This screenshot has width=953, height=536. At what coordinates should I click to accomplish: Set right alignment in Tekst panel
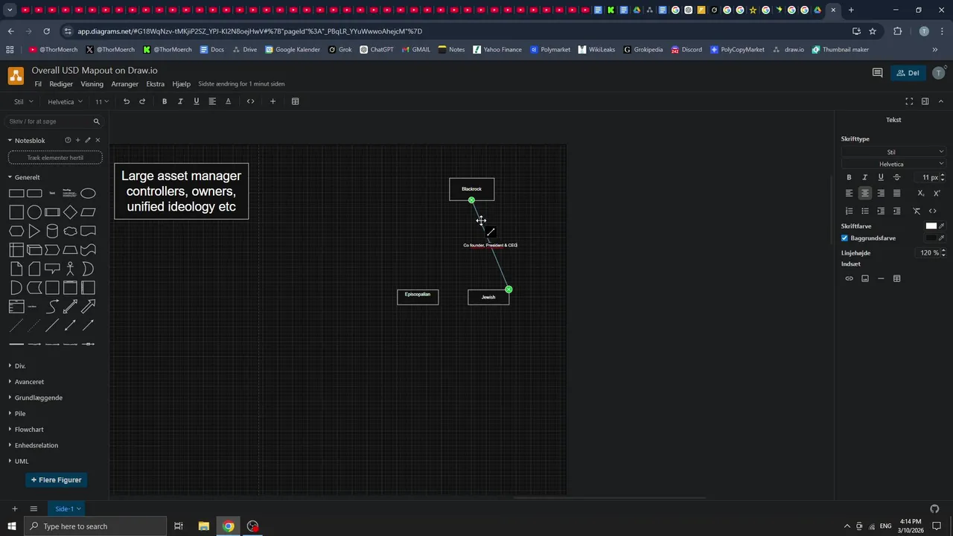coord(881,193)
